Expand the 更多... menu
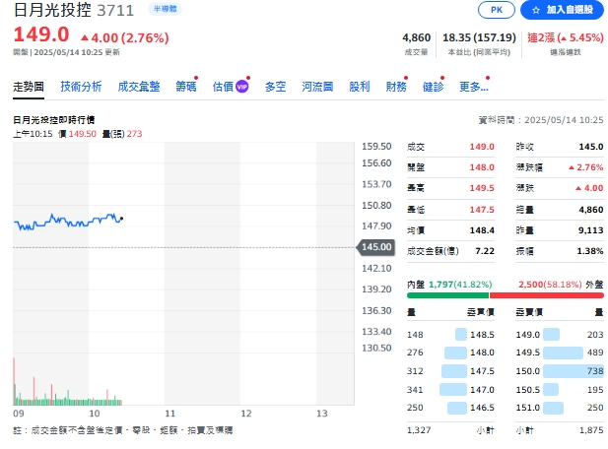Viewport: 608px width, 449px height. click(474, 87)
